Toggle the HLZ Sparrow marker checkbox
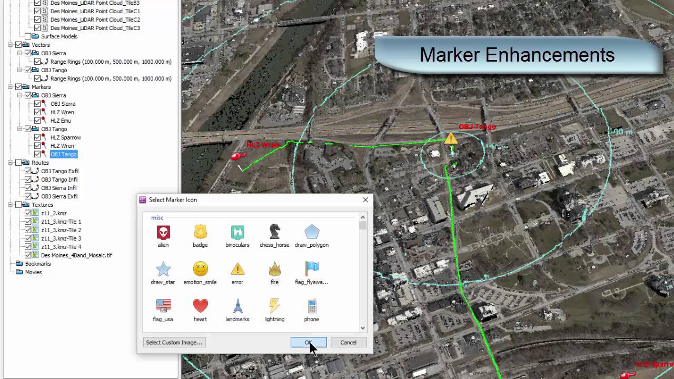This screenshot has width=674, height=379. pyautogui.click(x=37, y=137)
